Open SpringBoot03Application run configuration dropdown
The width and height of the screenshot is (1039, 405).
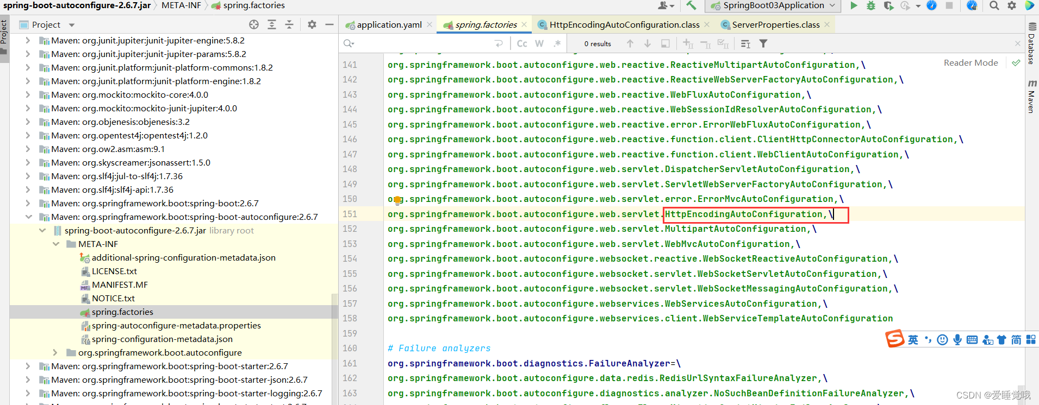point(773,5)
